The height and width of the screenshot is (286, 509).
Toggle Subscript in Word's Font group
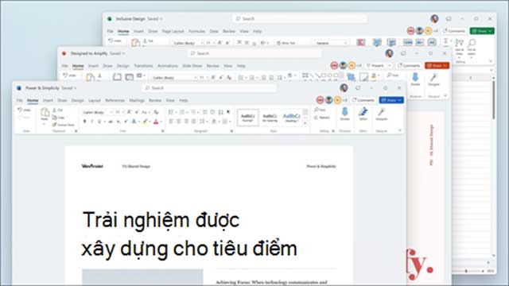click(119, 122)
